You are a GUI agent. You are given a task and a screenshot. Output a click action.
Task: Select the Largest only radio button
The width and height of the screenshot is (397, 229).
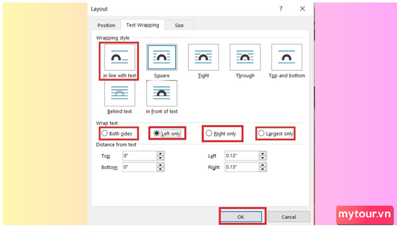[261, 133]
